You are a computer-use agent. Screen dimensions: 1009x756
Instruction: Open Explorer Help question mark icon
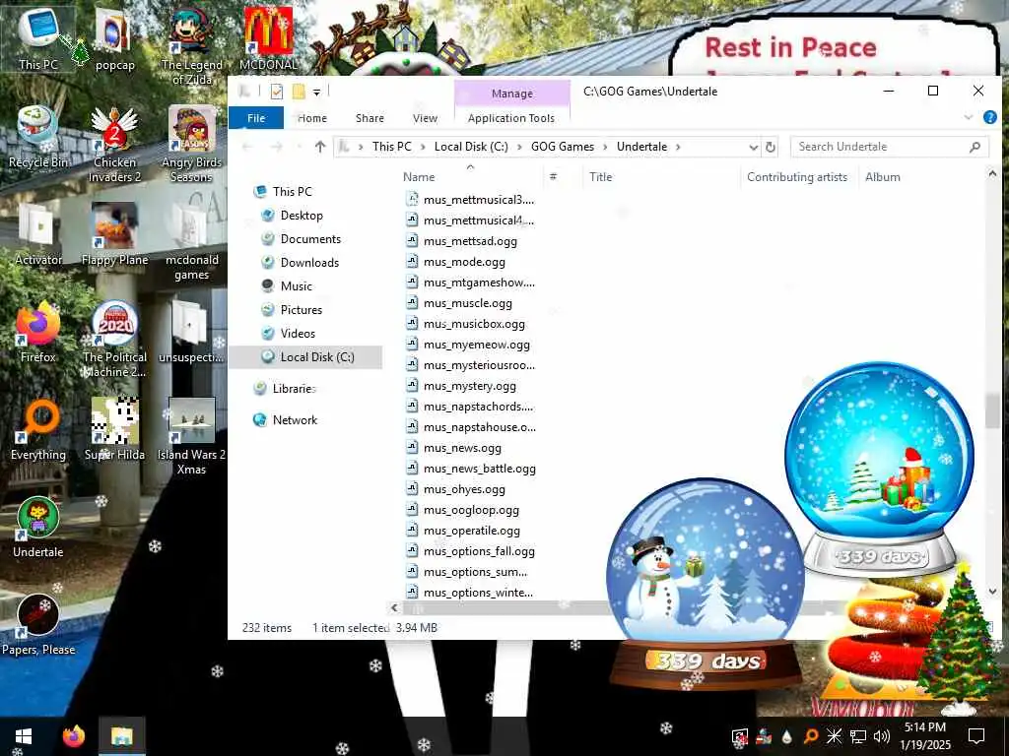tap(989, 117)
